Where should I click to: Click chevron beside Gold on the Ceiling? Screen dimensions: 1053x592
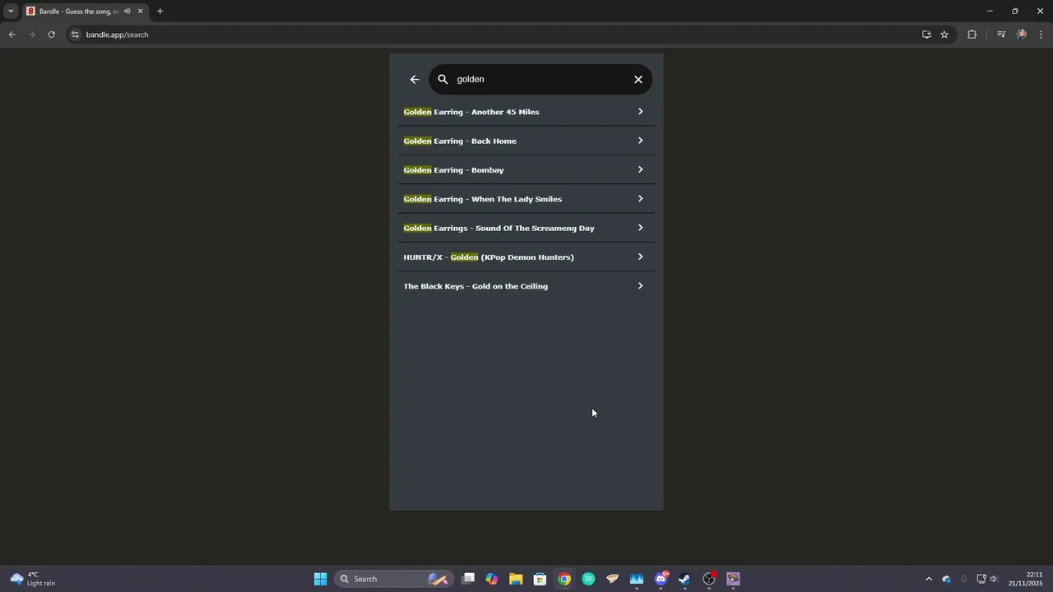click(640, 286)
